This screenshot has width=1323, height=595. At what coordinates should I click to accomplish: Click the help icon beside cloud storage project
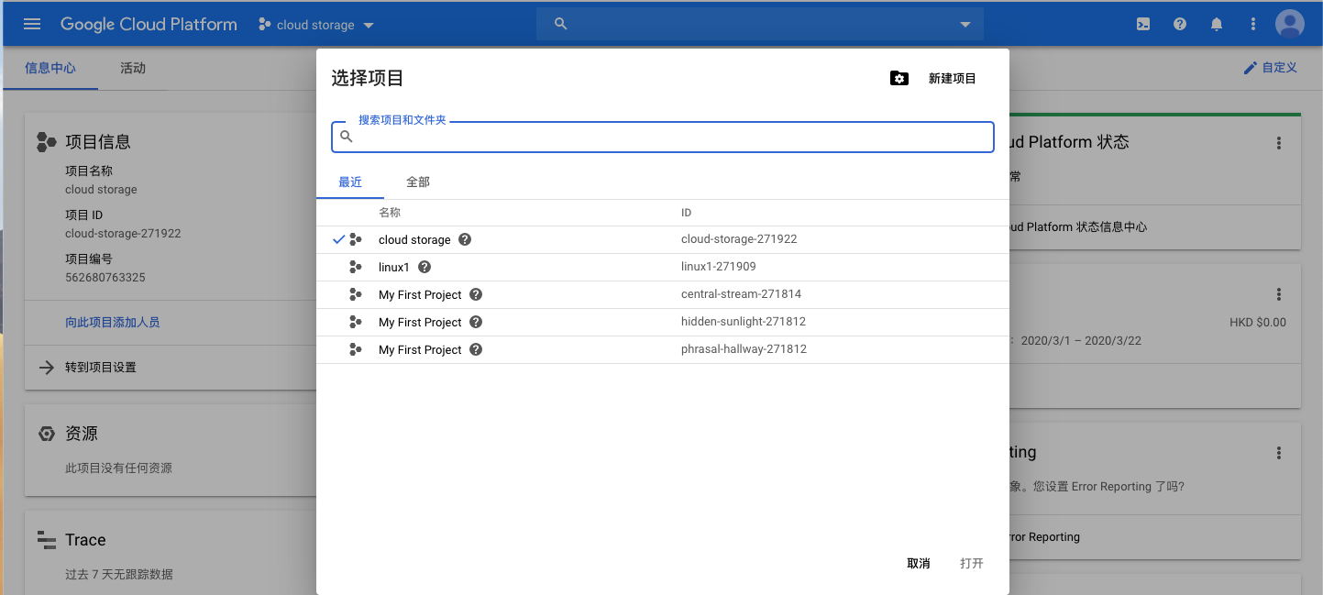point(465,239)
